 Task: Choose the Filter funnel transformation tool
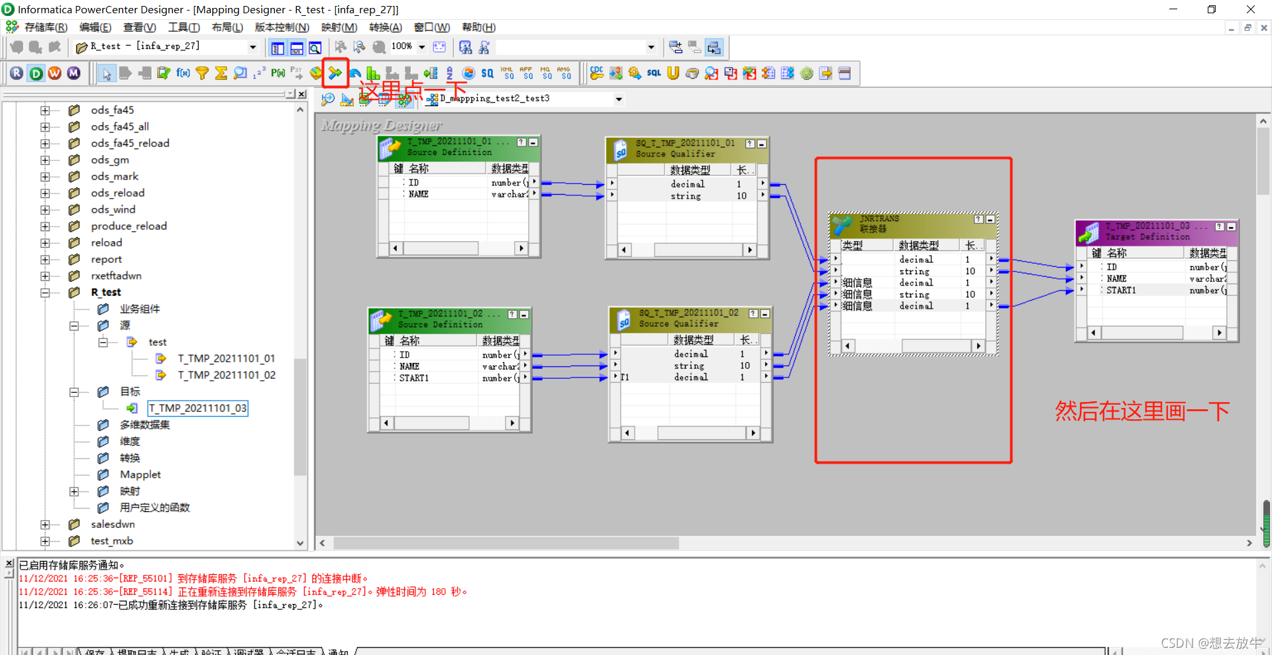click(x=202, y=73)
